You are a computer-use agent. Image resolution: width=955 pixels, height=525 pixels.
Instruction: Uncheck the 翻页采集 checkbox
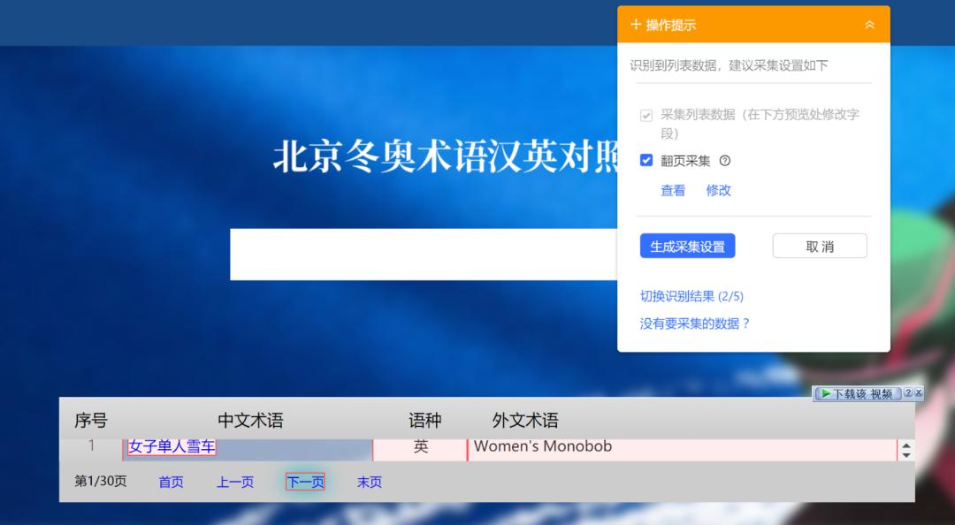tap(648, 160)
